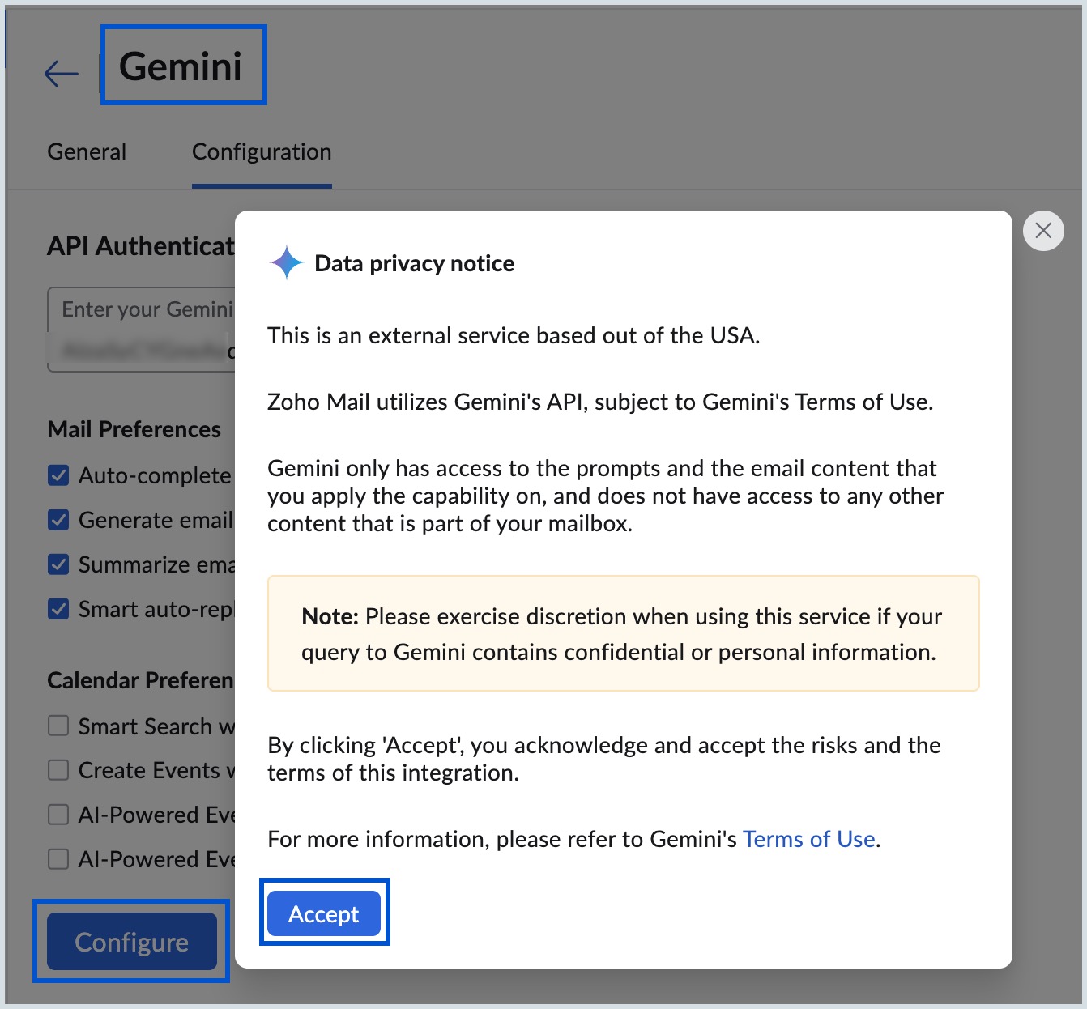Switch to the Configuration tab

click(261, 151)
